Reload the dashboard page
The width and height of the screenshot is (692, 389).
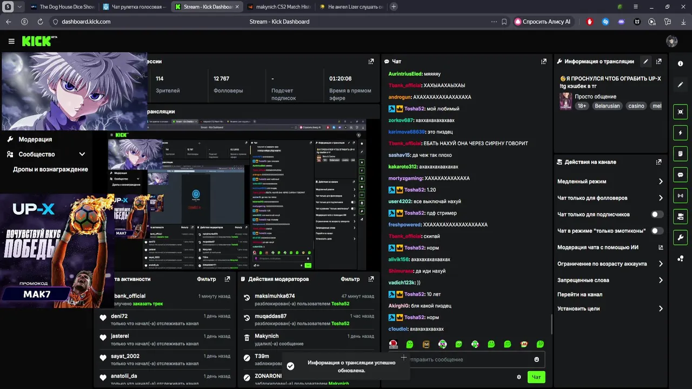[40, 22]
